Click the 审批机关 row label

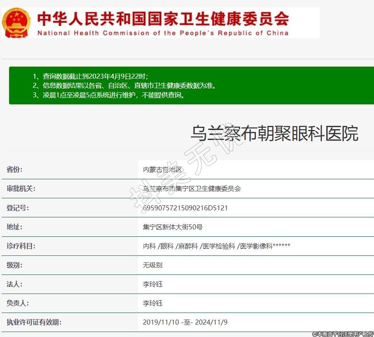coord(21,188)
